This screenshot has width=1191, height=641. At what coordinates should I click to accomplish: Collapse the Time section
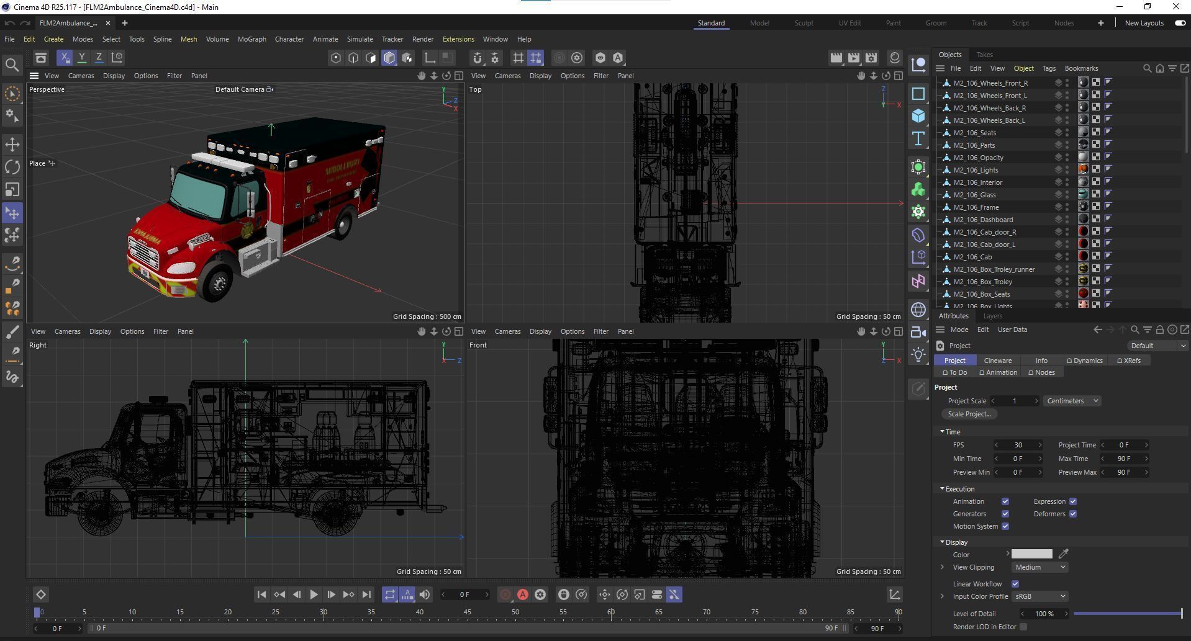942,432
